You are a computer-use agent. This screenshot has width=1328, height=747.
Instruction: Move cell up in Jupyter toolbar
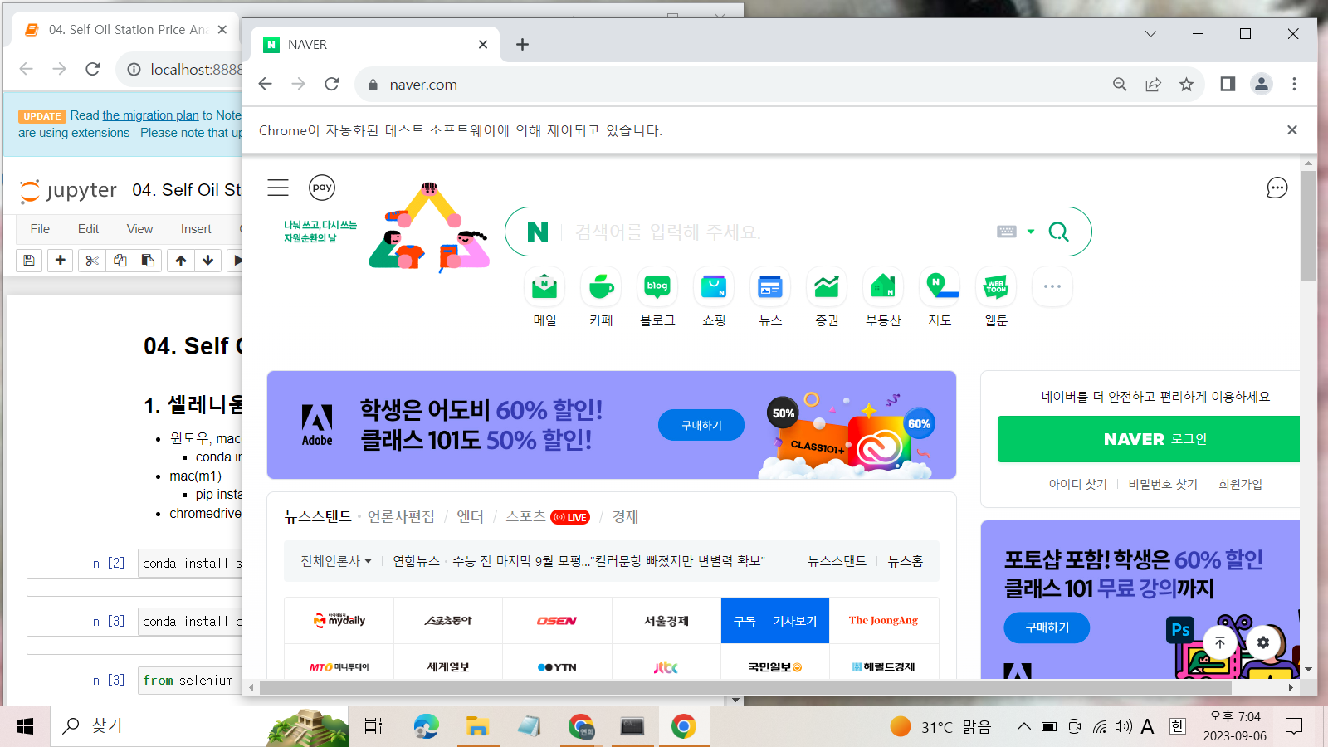(181, 261)
